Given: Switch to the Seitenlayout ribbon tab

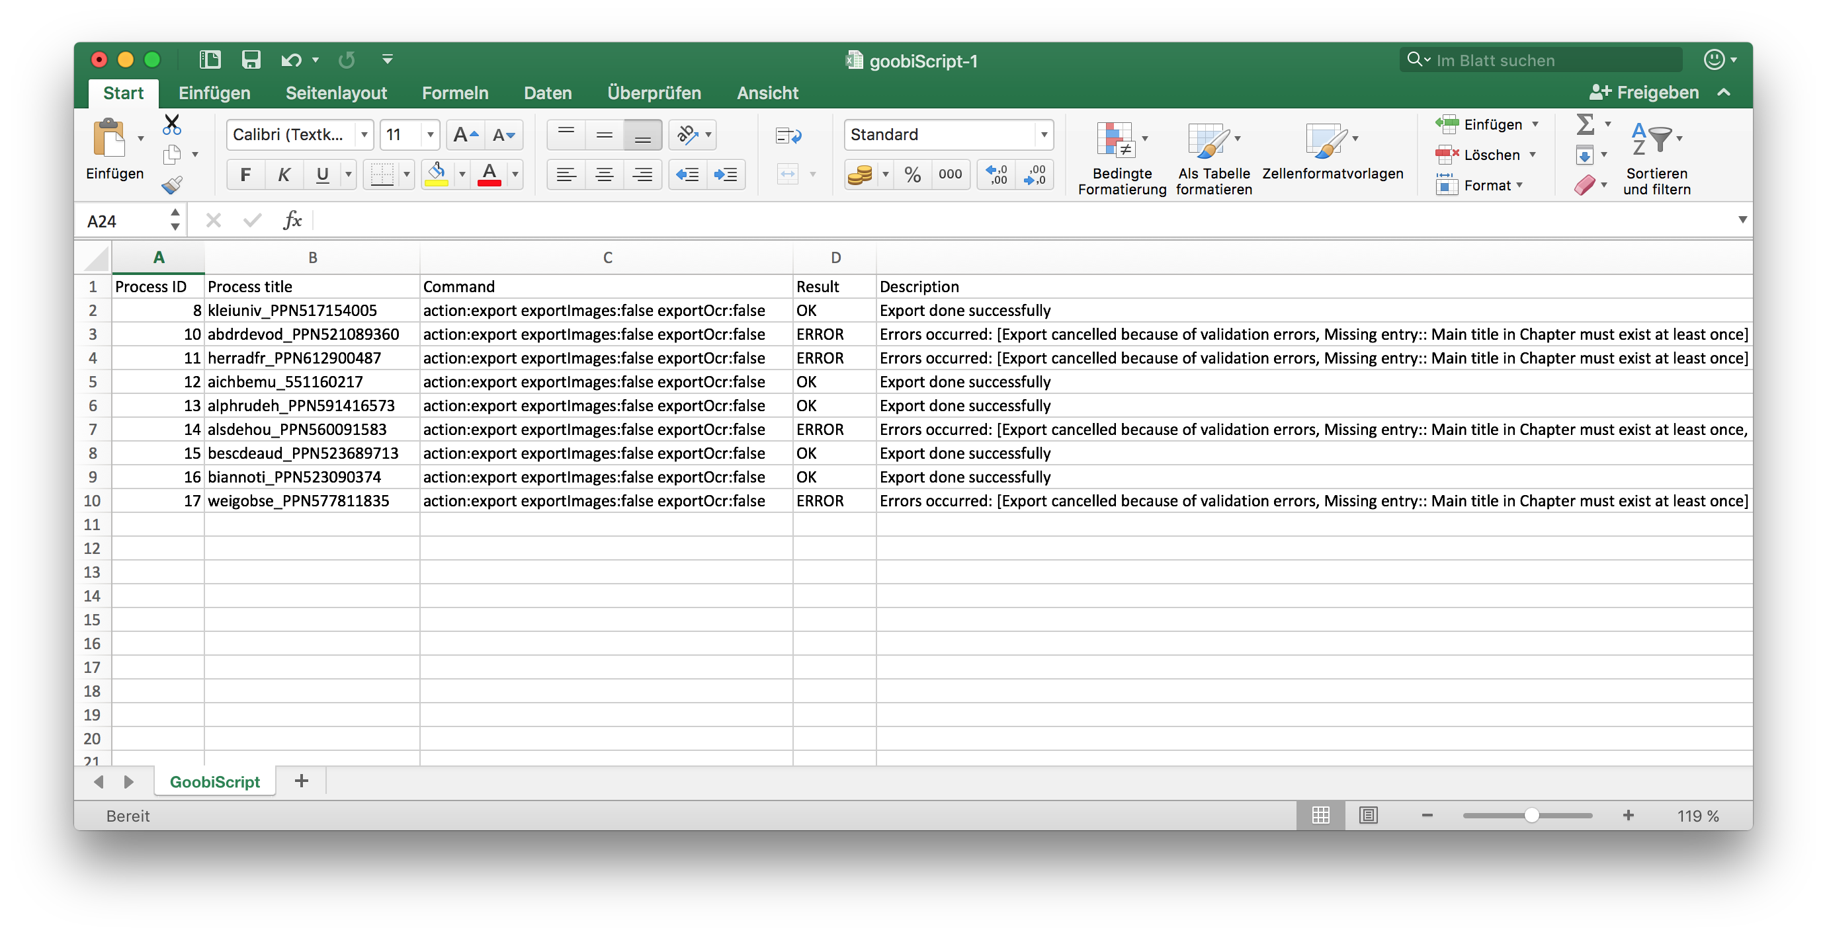Looking at the screenshot, I should pyautogui.click(x=336, y=93).
